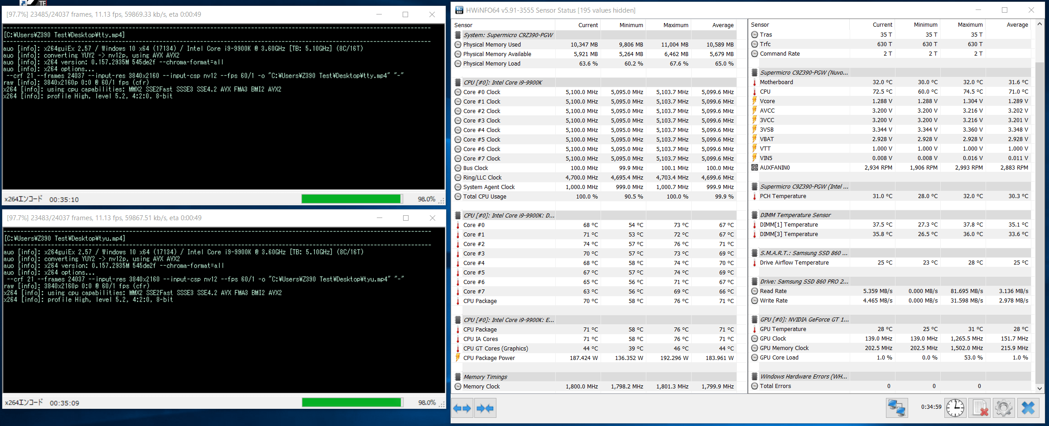Start logging with the sheet red-X button
This screenshot has height=426, width=1049.
980,408
